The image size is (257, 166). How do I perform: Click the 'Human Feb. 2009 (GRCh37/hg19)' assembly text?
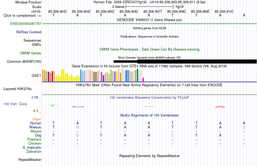(x=121, y=2)
